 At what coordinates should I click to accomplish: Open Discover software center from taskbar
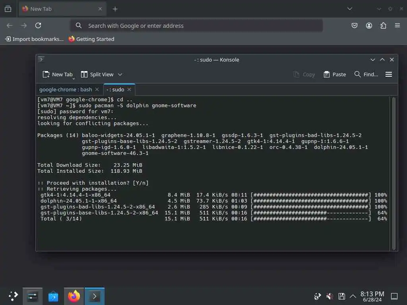pos(53,296)
